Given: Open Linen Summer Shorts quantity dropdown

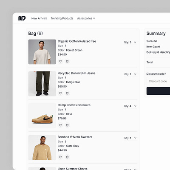Looking at the screenshot, I should pyautogui.click(x=130, y=169).
